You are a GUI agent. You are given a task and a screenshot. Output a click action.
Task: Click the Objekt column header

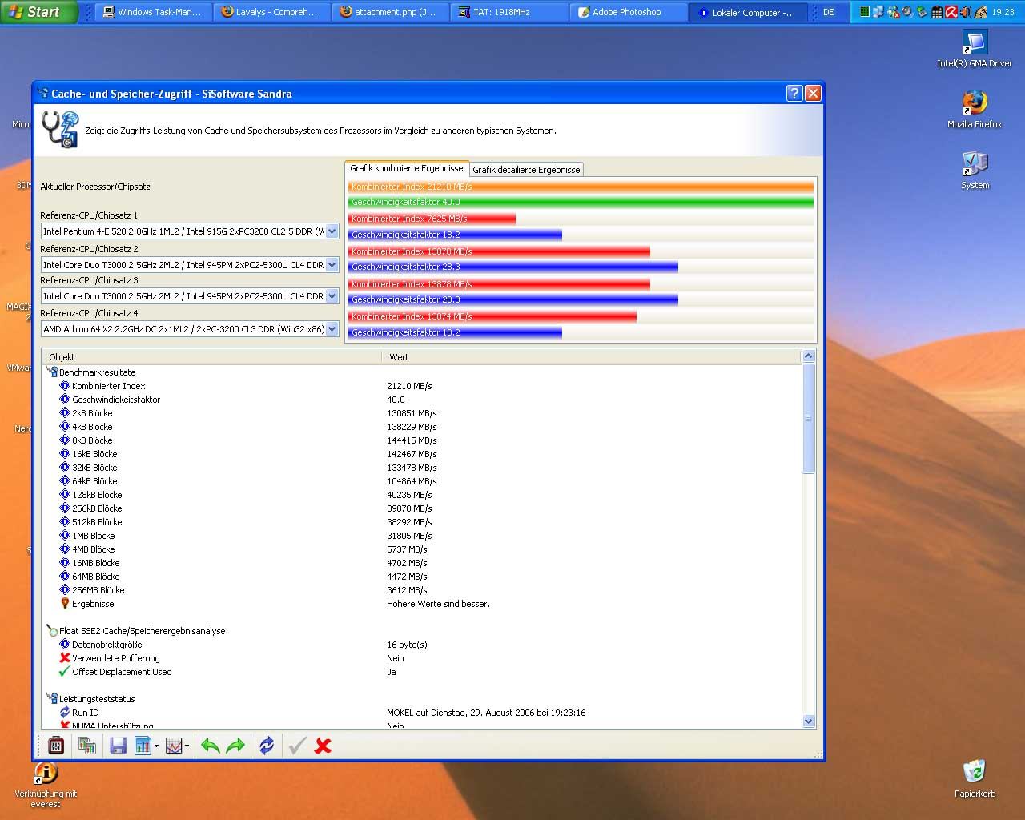pos(211,357)
